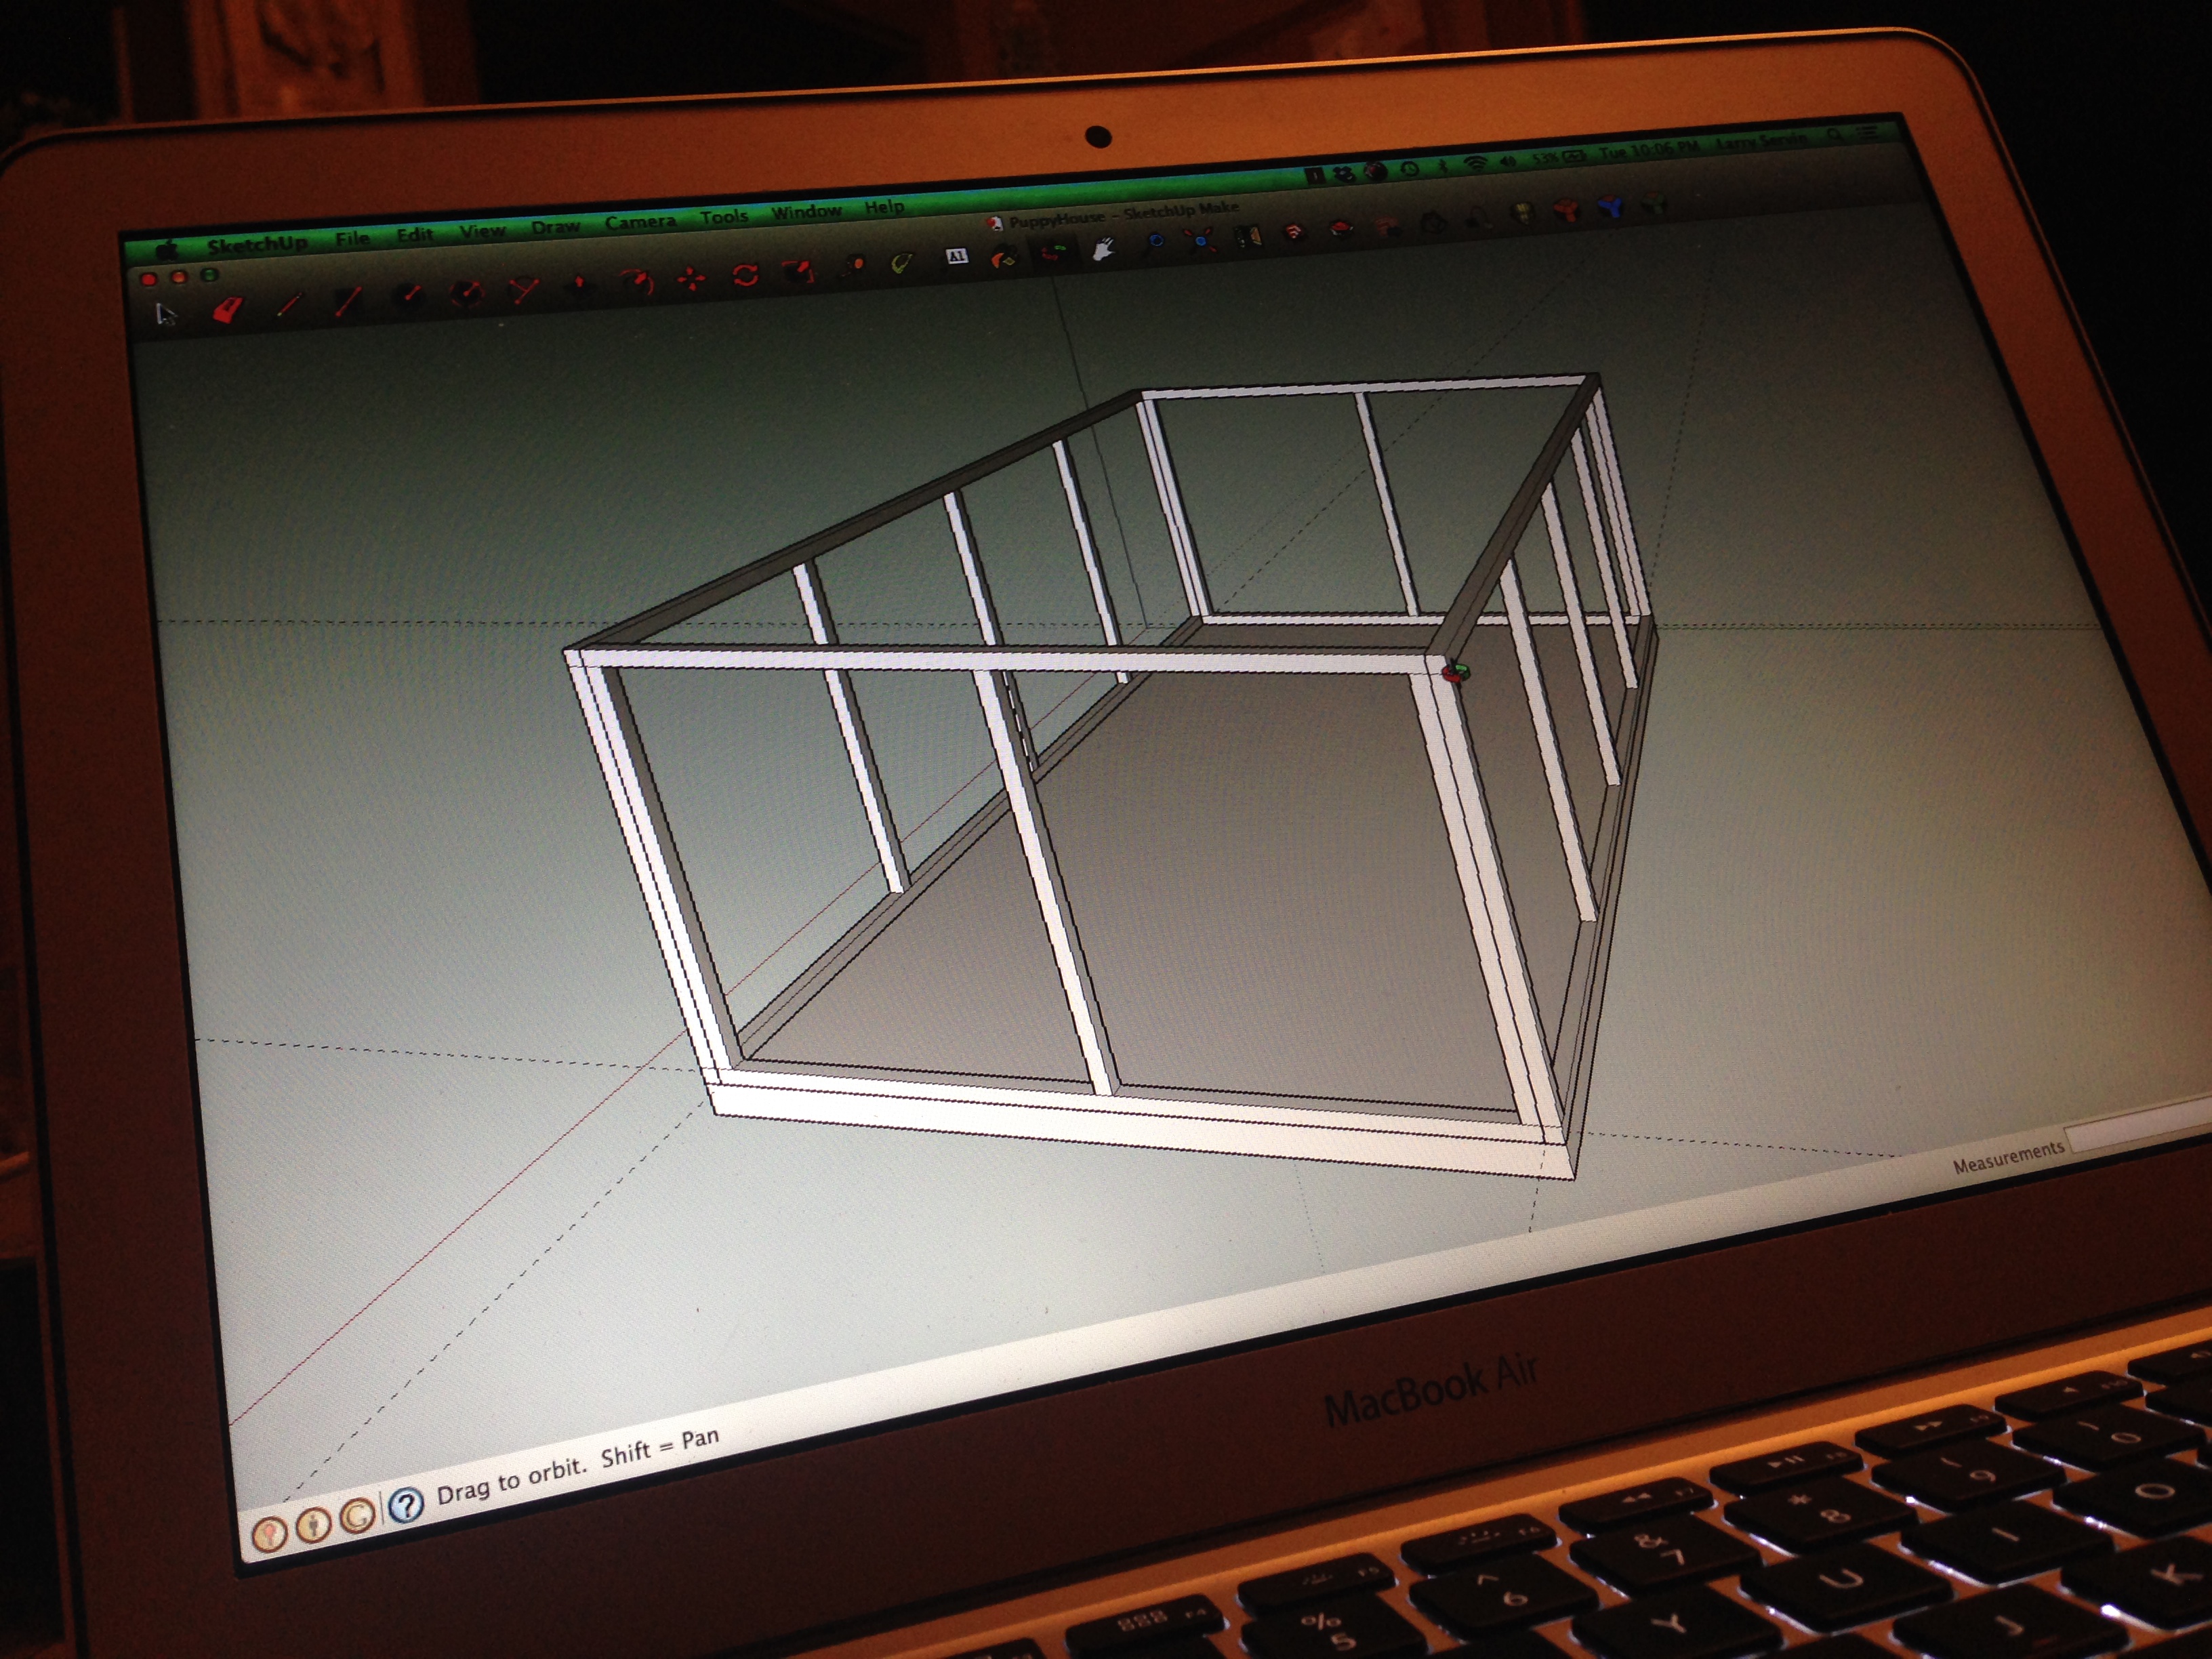The height and width of the screenshot is (1659, 2212).
Task: Open Instructor via question mark icon
Action: pyautogui.click(x=405, y=1505)
